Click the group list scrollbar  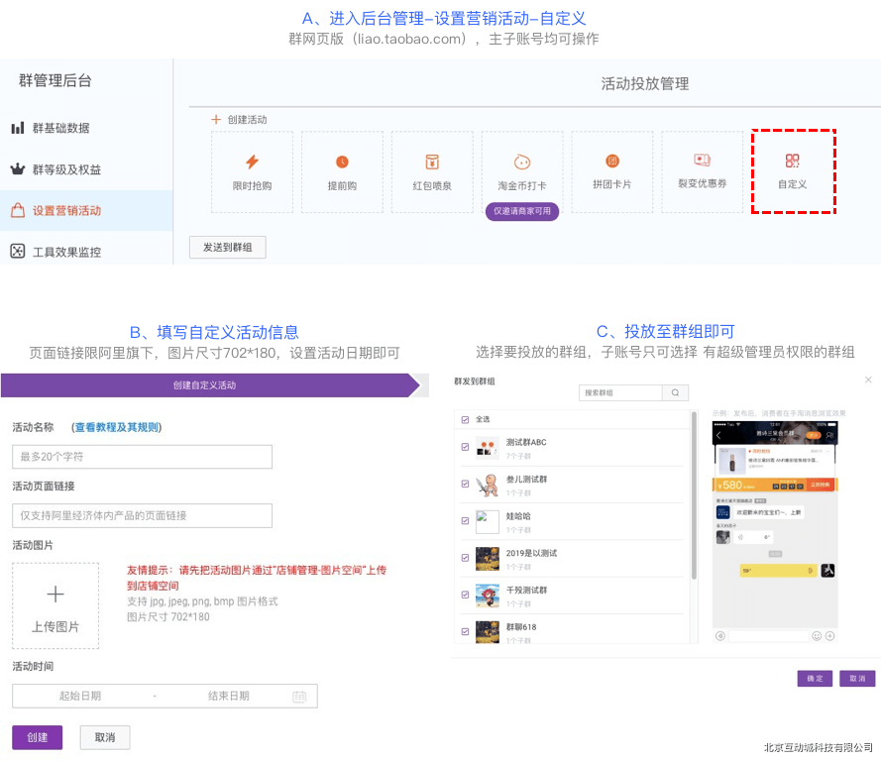694,494
